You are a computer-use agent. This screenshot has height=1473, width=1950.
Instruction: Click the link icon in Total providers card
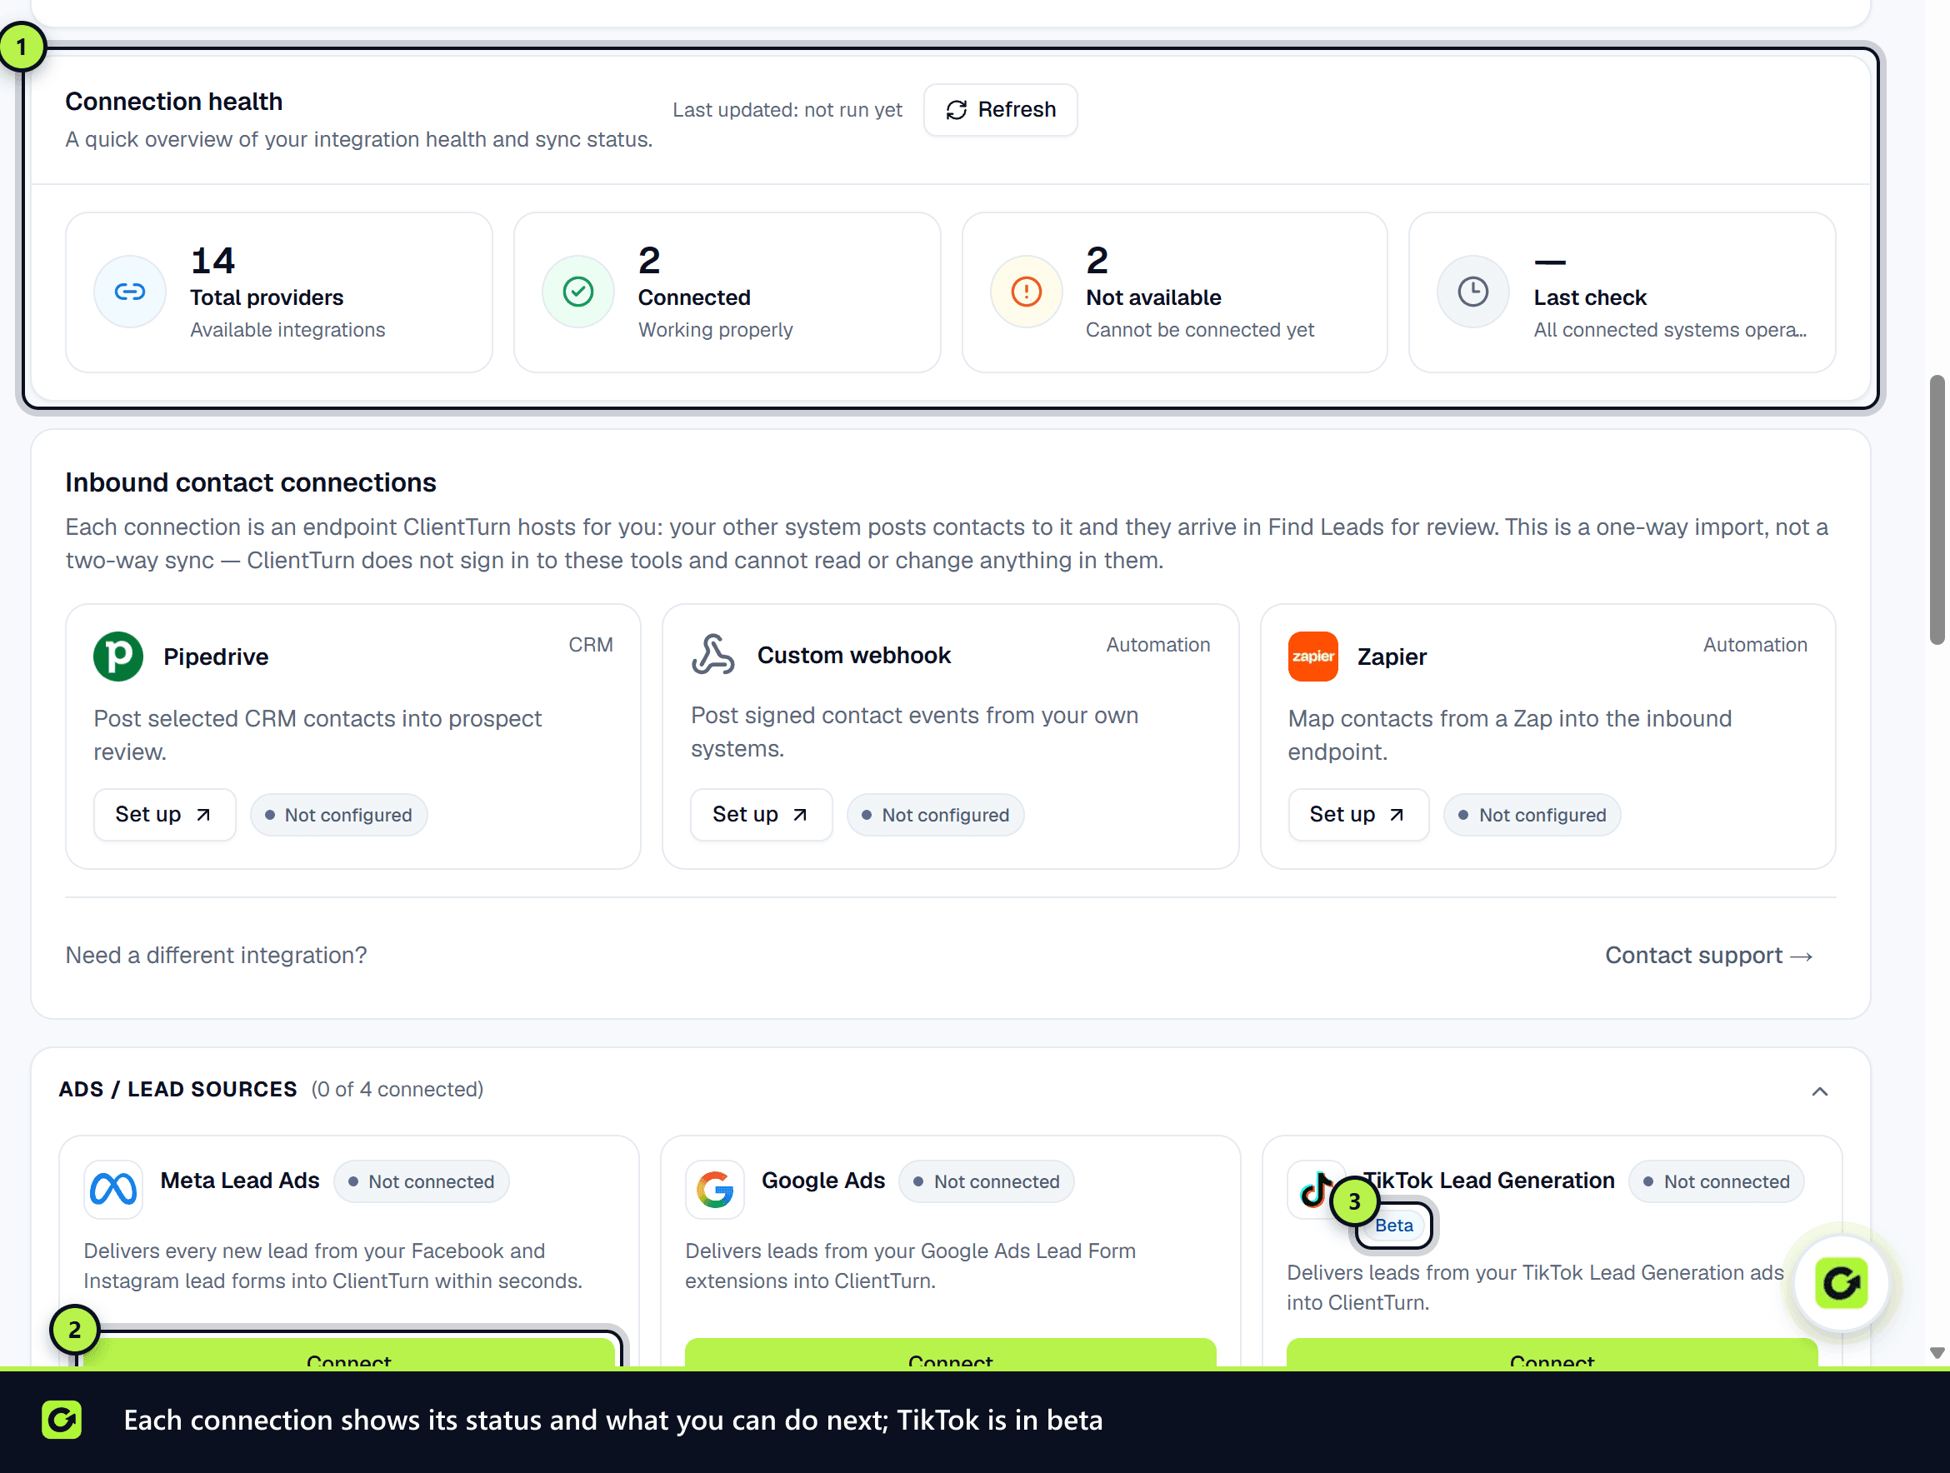tap(130, 291)
